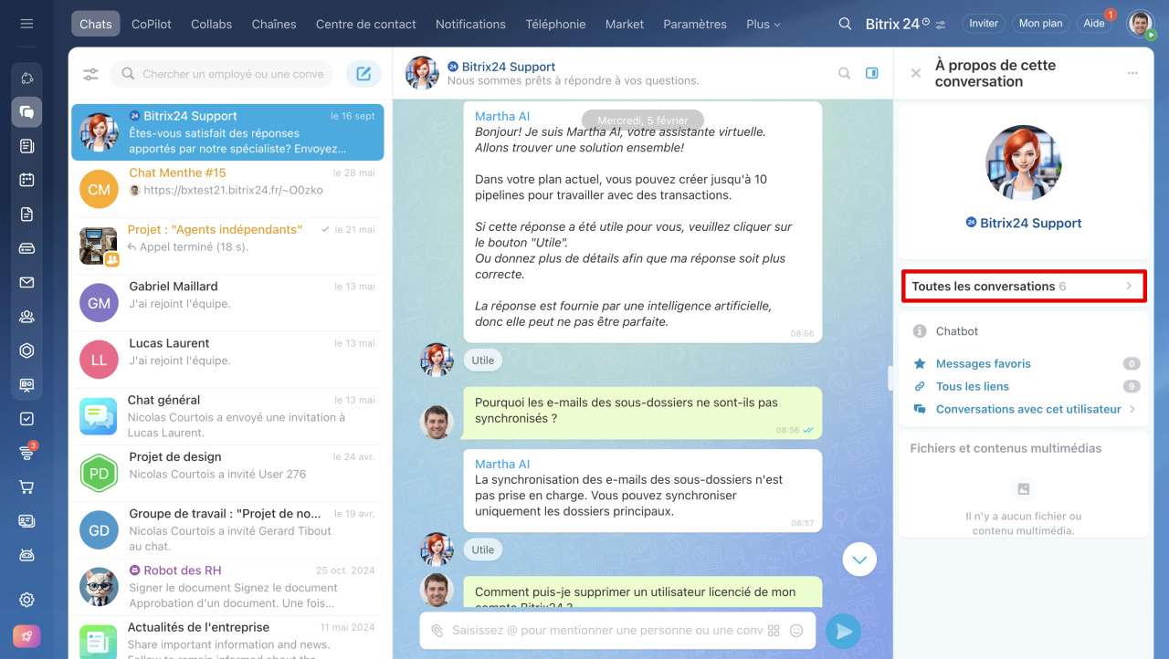Toggle the hamburger menu to expand sidebar
This screenshot has width=1169, height=659.
point(26,24)
